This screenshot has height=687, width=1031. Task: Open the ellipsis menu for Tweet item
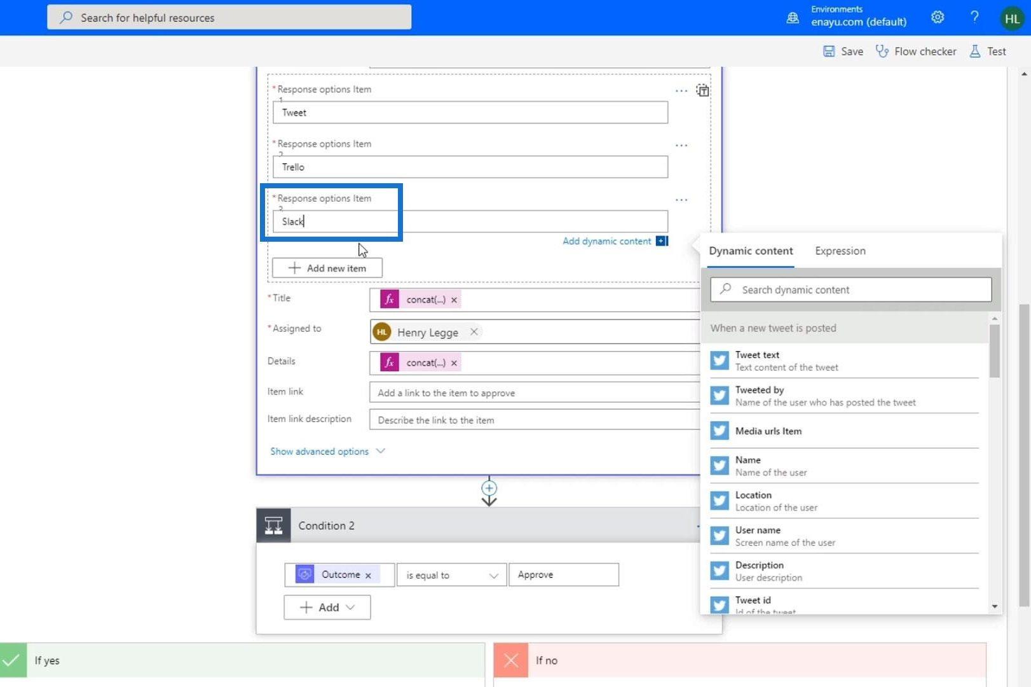(681, 91)
